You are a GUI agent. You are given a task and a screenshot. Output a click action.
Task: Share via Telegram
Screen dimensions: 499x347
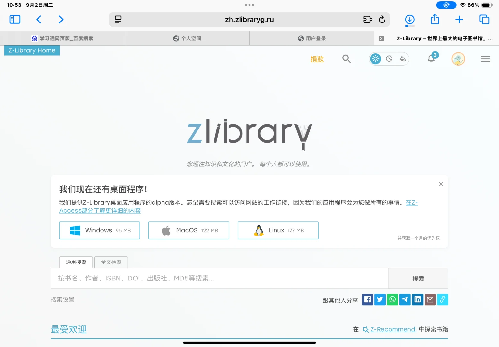coord(405,300)
